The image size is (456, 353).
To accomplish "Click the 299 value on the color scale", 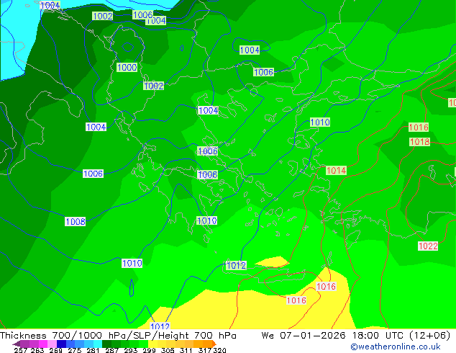I will tap(149, 350).
